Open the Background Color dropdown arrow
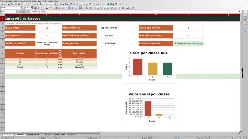The height and width of the screenshot is (139, 248). coord(53,8)
